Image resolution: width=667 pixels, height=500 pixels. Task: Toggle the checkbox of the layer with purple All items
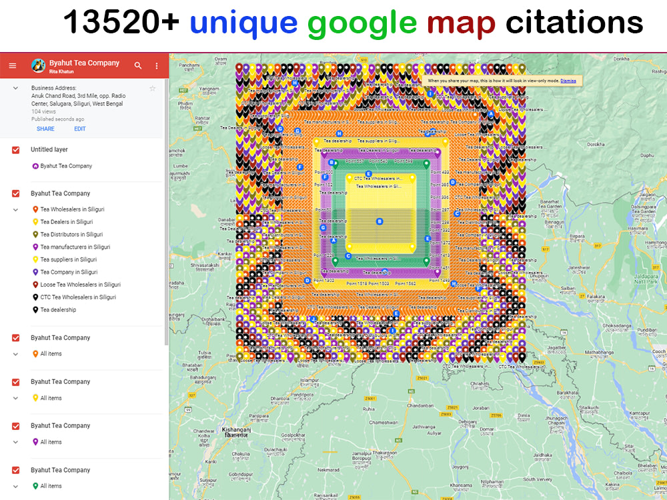pos(16,426)
